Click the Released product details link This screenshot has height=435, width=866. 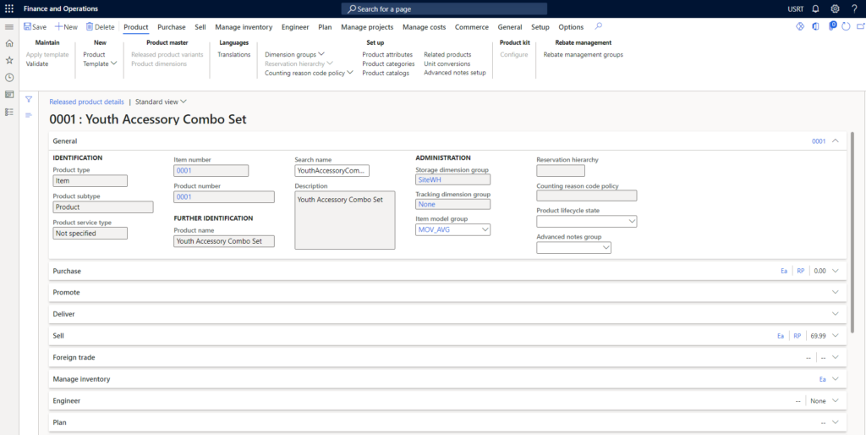click(87, 102)
